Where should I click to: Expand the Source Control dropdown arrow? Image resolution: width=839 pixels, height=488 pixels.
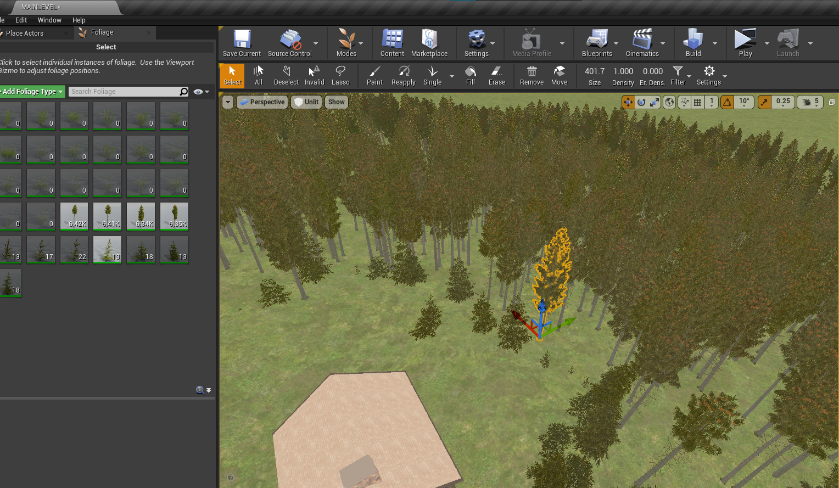pyautogui.click(x=316, y=43)
